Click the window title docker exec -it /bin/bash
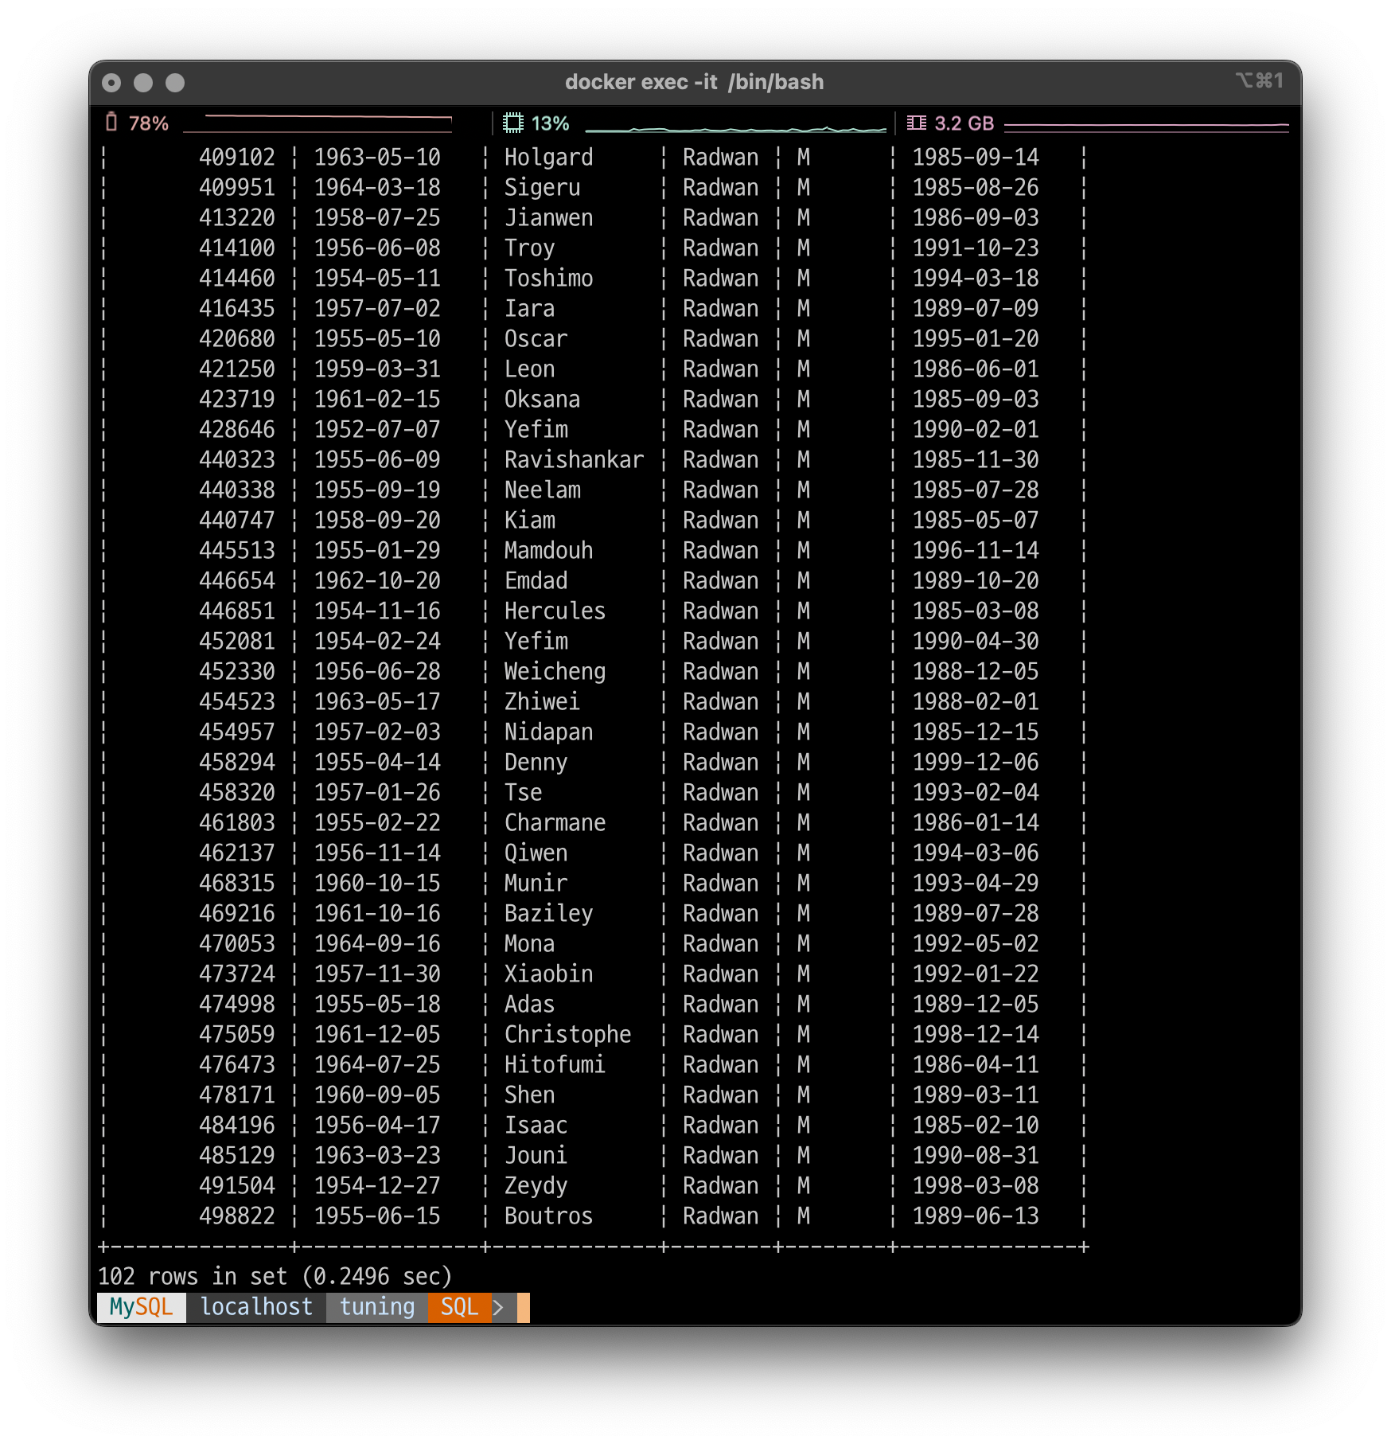 [694, 82]
